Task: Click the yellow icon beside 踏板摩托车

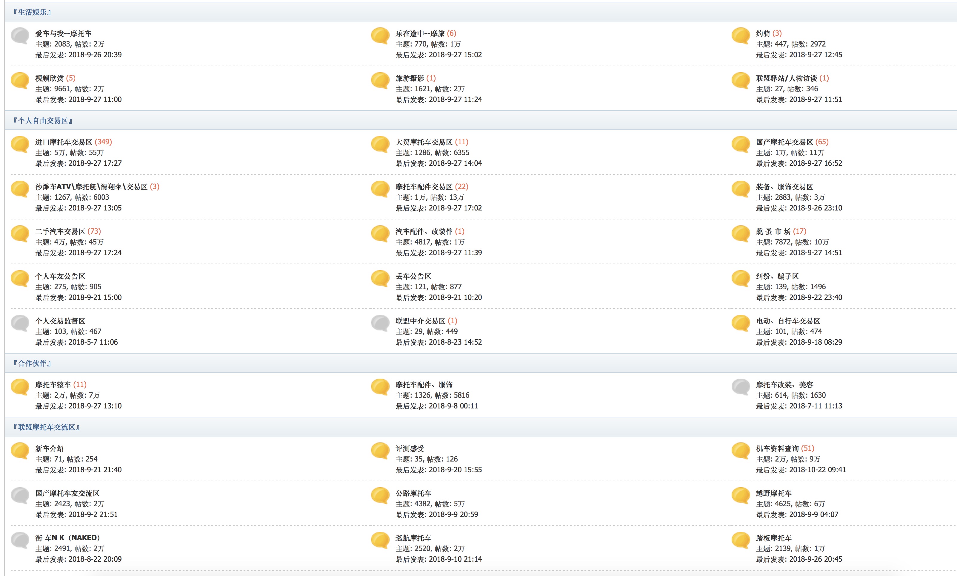Action: (741, 540)
